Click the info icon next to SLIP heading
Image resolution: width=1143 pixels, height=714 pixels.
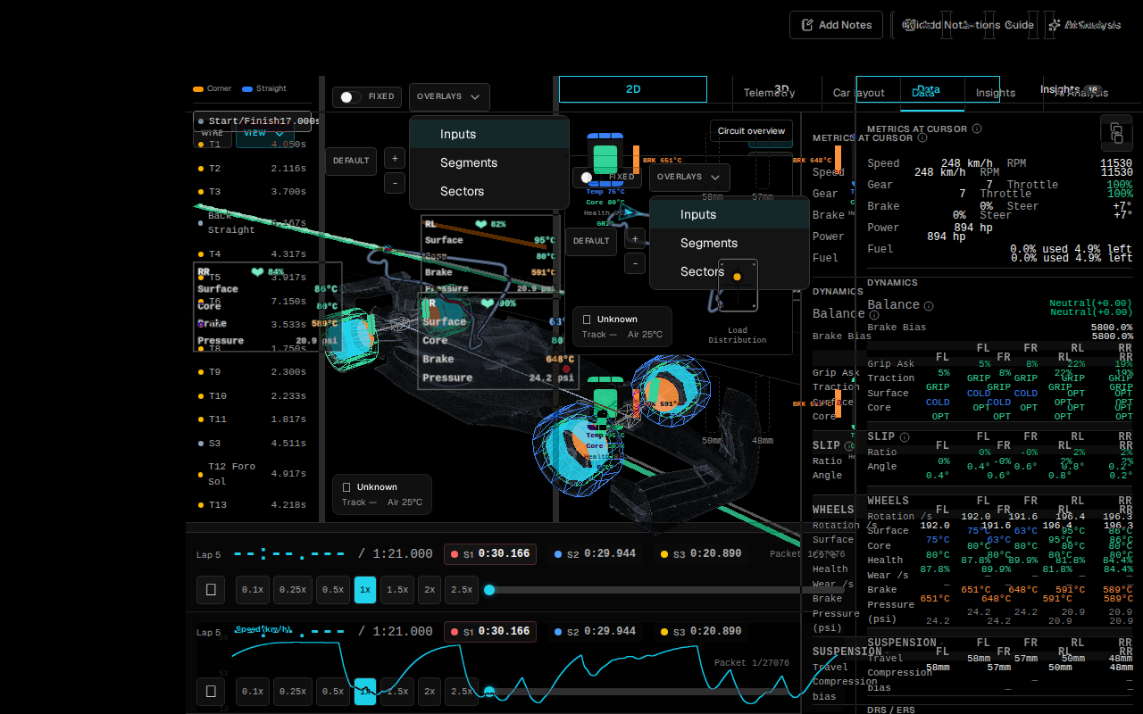[905, 437]
